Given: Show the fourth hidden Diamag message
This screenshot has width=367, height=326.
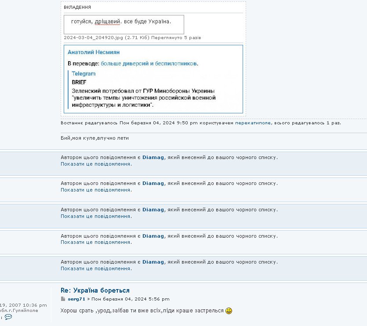Looking at the screenshot, I should 96,242.
